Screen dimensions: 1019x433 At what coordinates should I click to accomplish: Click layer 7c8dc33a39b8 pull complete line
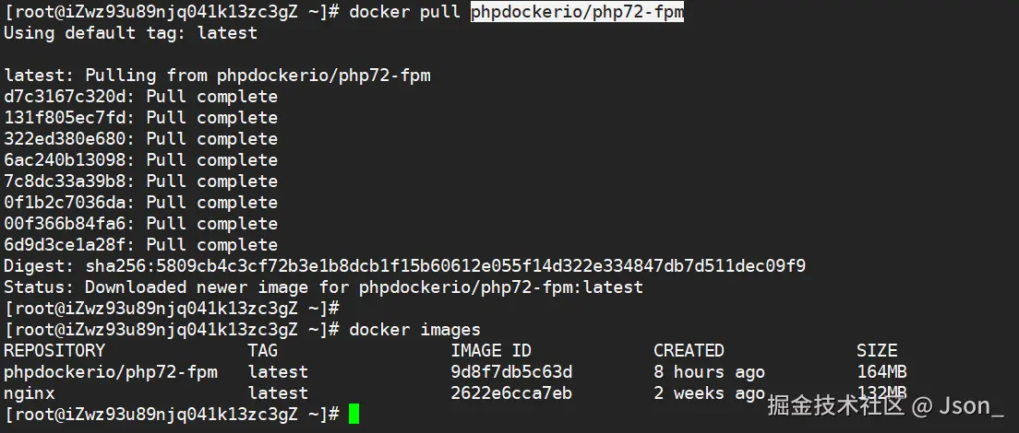pos(140,181)
